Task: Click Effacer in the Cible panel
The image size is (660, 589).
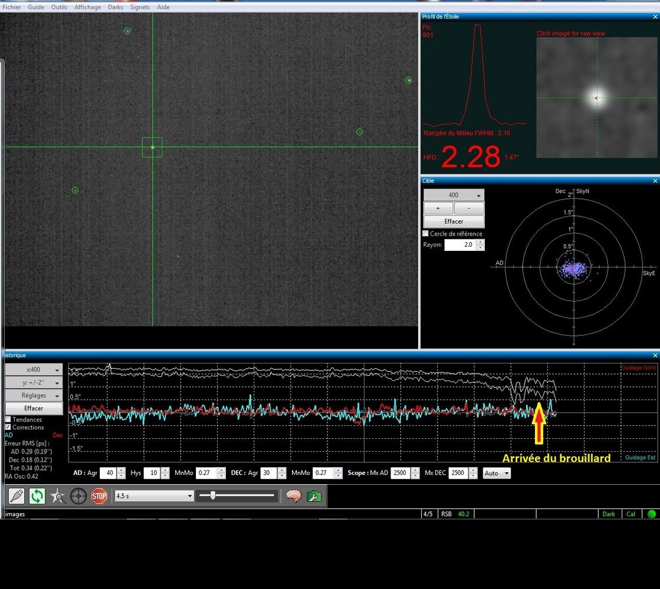Action: coord(454,221)
